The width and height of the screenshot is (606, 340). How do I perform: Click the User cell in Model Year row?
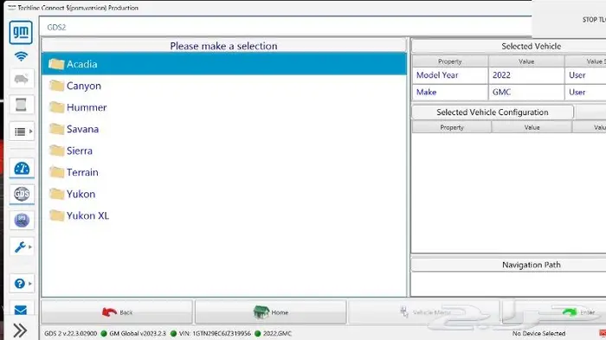coord(585,75)
